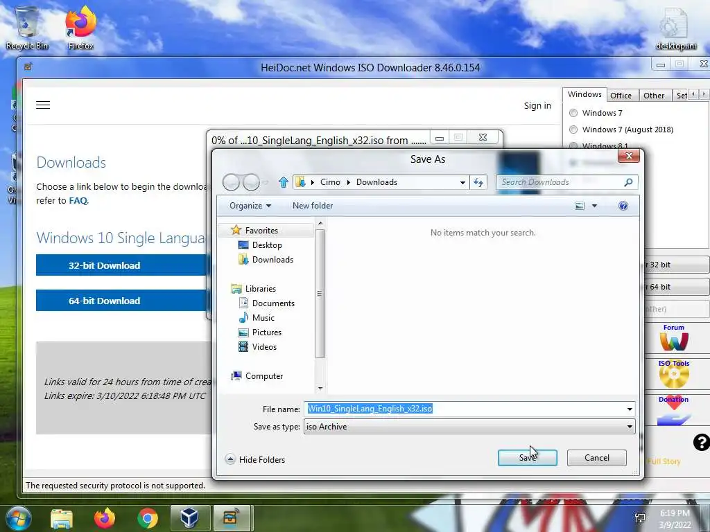The width and height of the screenshot is (710, 532).
Task: Select Videos library
Action: pos(257,347)
